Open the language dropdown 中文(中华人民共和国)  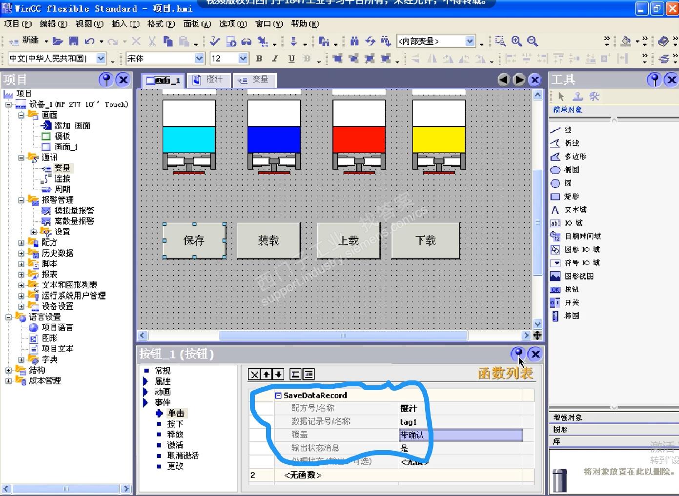[101, 59]
